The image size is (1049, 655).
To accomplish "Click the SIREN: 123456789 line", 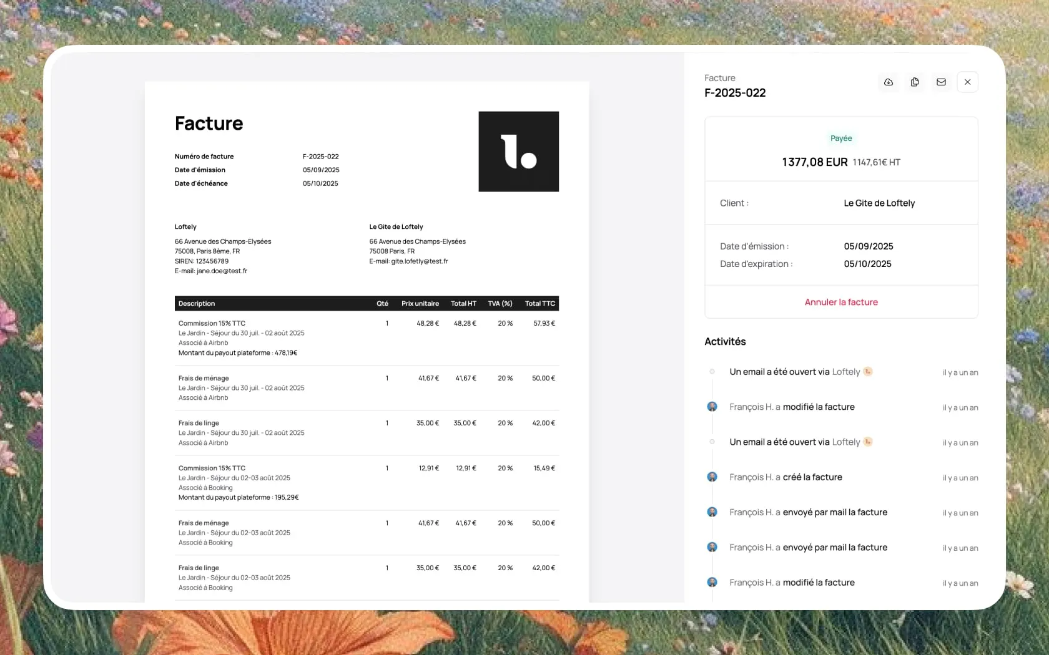I will click(x=202, y=261).
